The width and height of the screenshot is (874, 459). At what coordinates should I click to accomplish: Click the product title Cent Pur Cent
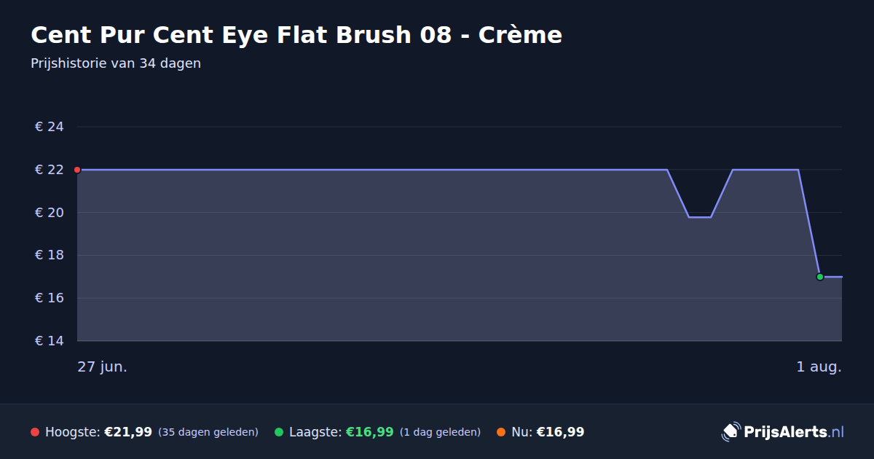(x=296, y=35)
